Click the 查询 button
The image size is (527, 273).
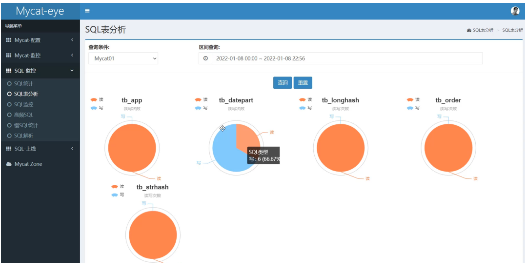tap(283, 82)
